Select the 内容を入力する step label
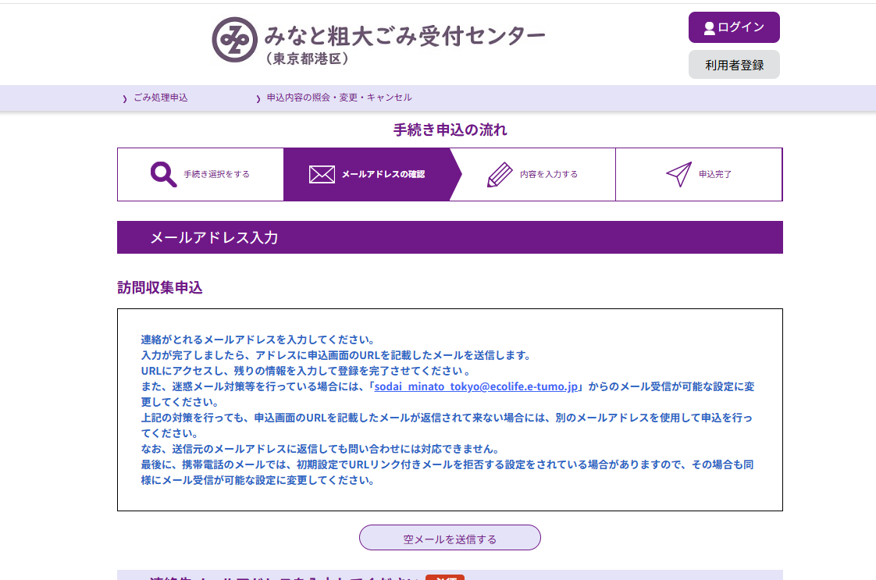876x580 pixels. coord(549,174)
